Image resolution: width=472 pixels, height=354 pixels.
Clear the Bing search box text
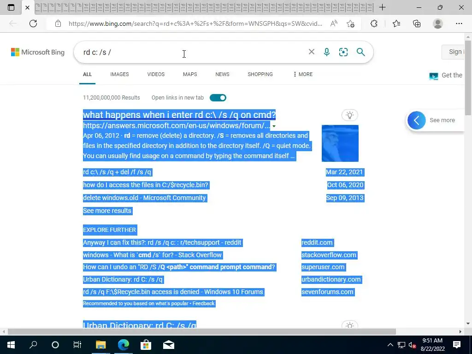pos(312,52)
